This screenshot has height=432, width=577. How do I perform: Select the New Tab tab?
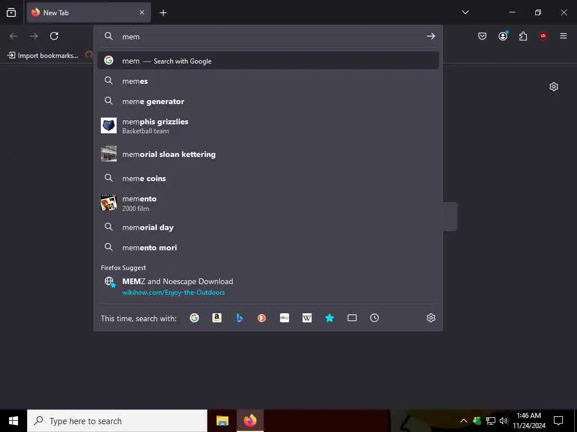pos(88,12)
